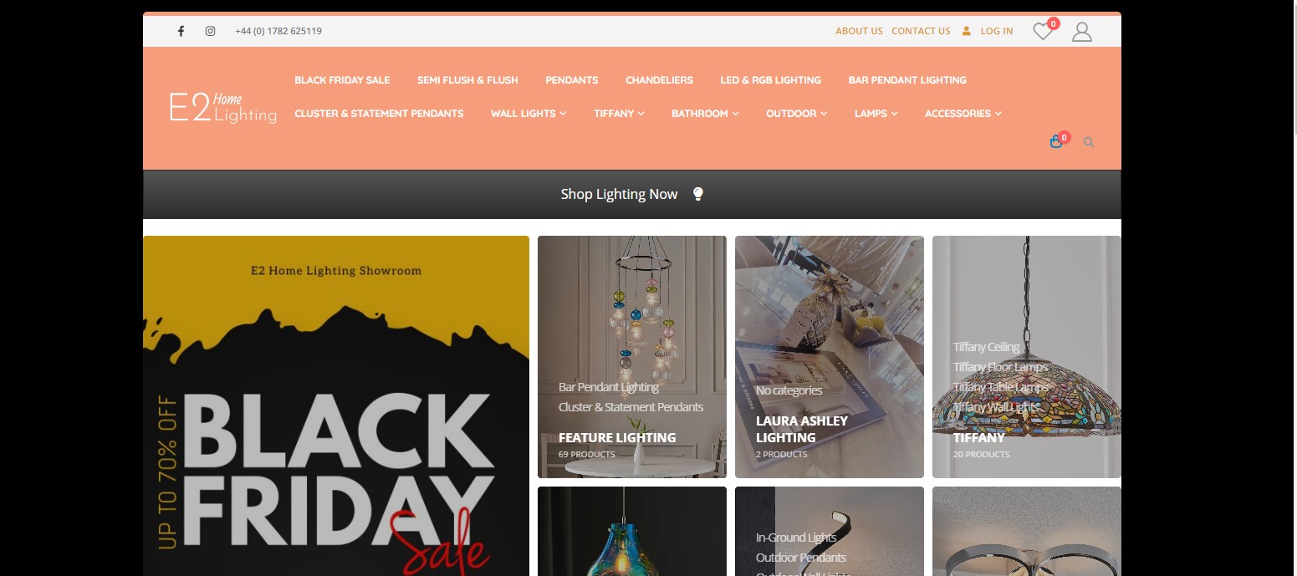Open the Instagram icon link

(x=210, y=31)
